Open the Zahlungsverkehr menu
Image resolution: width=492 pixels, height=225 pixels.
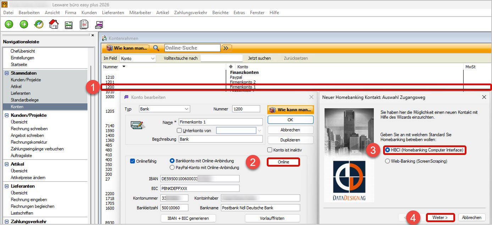pyautogui.click(x=190, y=12)
